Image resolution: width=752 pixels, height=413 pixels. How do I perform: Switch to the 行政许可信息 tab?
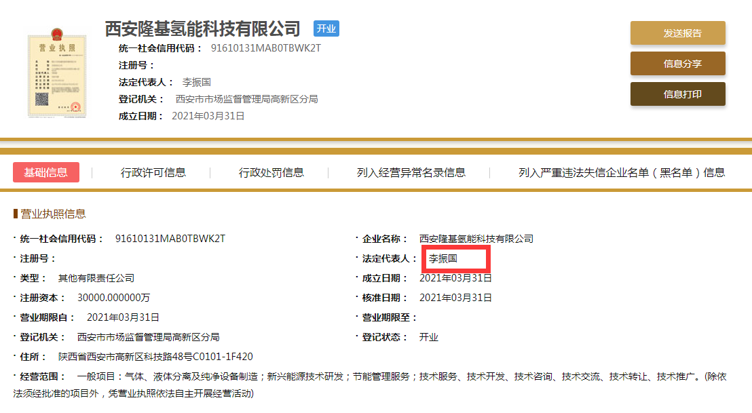(x=153, y=172)
